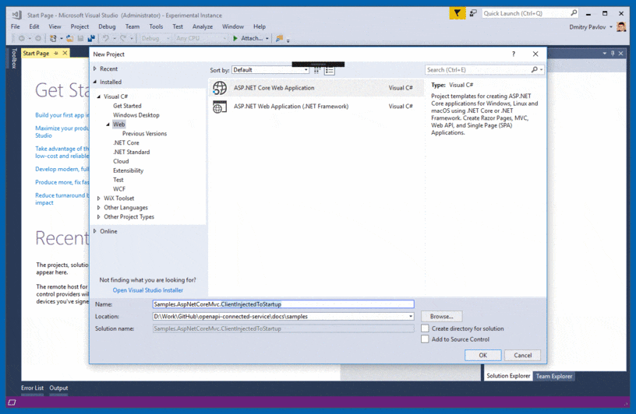Image resolution: width=636 pixels, height=414 pixels.
Task: Select the ASP.NET Core Web Application template
Action: point(316,88)
